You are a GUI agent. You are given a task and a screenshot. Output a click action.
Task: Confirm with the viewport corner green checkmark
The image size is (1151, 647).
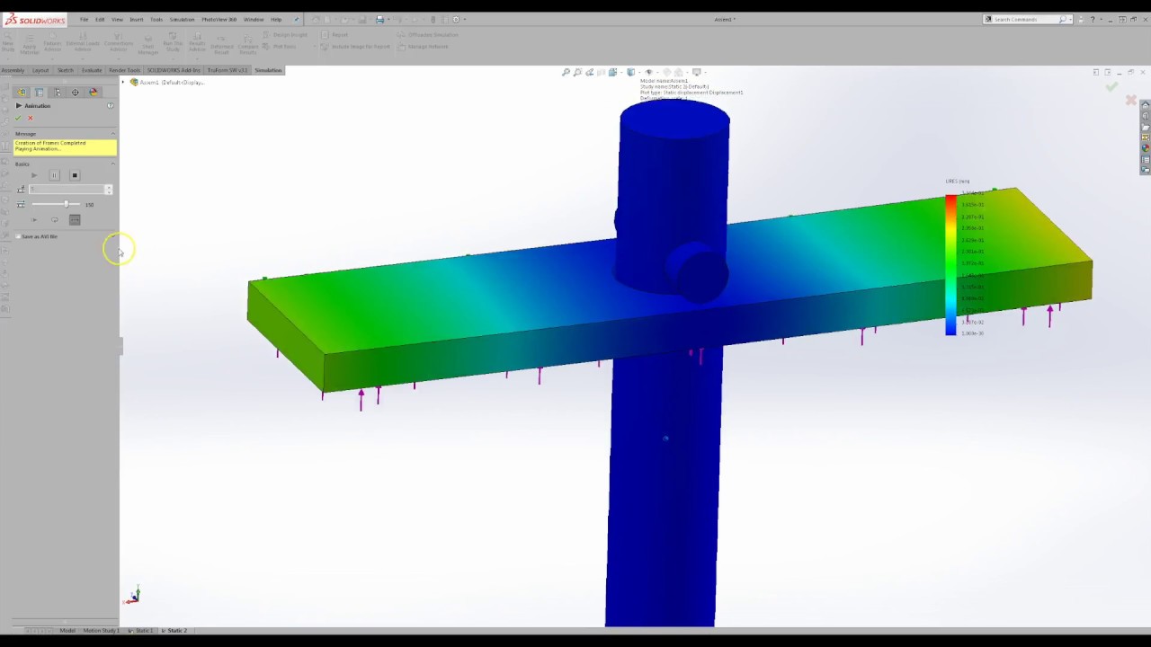pyautogui.click(x=1112, y=87)
